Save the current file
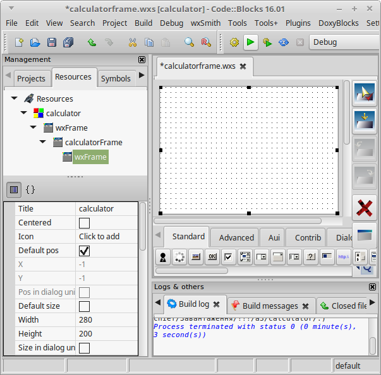 click(52, 42)
